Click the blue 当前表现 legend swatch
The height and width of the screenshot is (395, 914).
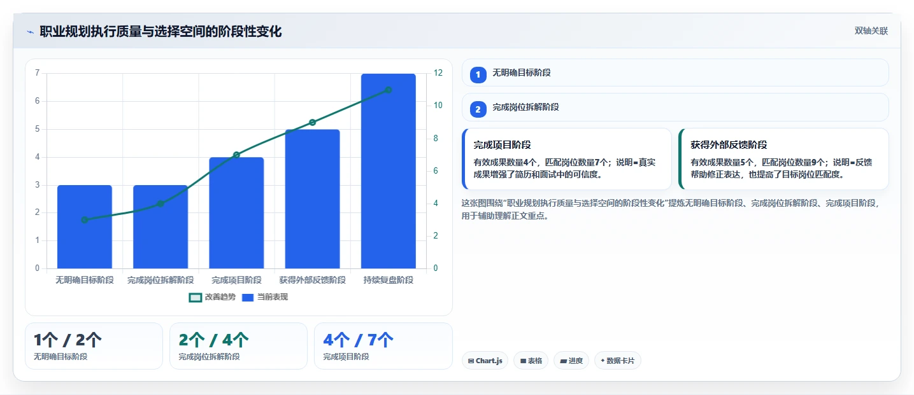[x=248, y=297]
